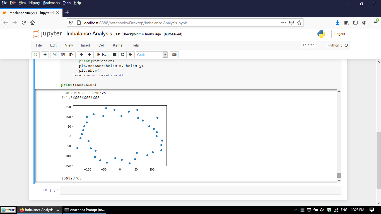Open the Firefox Bookmarks menu
This screenshot has height=214, width=381.
51,3
